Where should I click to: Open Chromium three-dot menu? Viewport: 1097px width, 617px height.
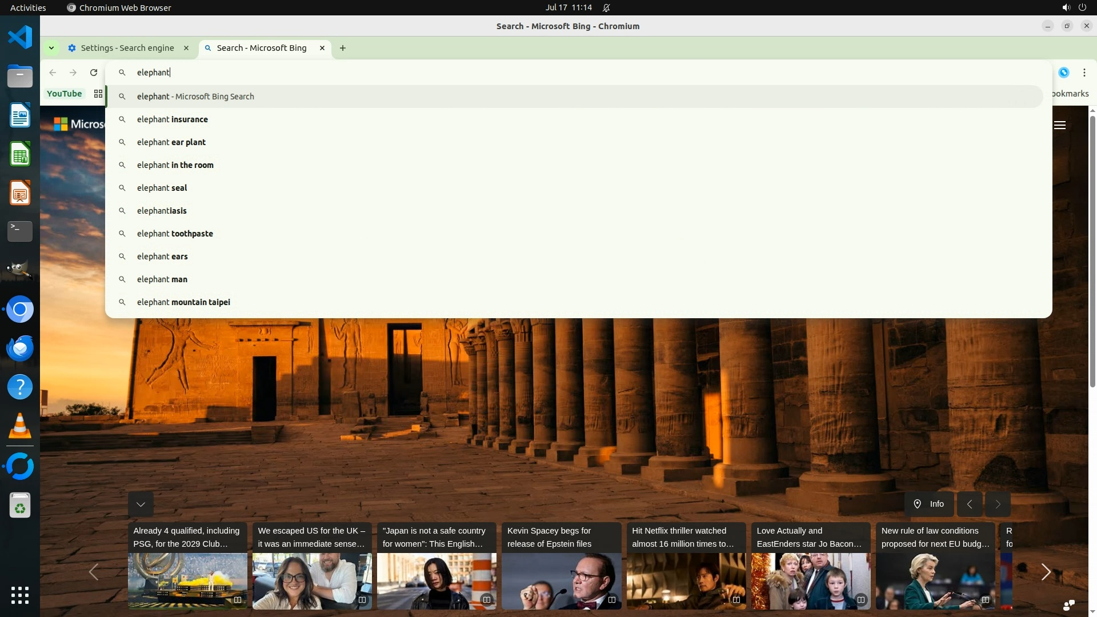click(x=1084, y=73)
